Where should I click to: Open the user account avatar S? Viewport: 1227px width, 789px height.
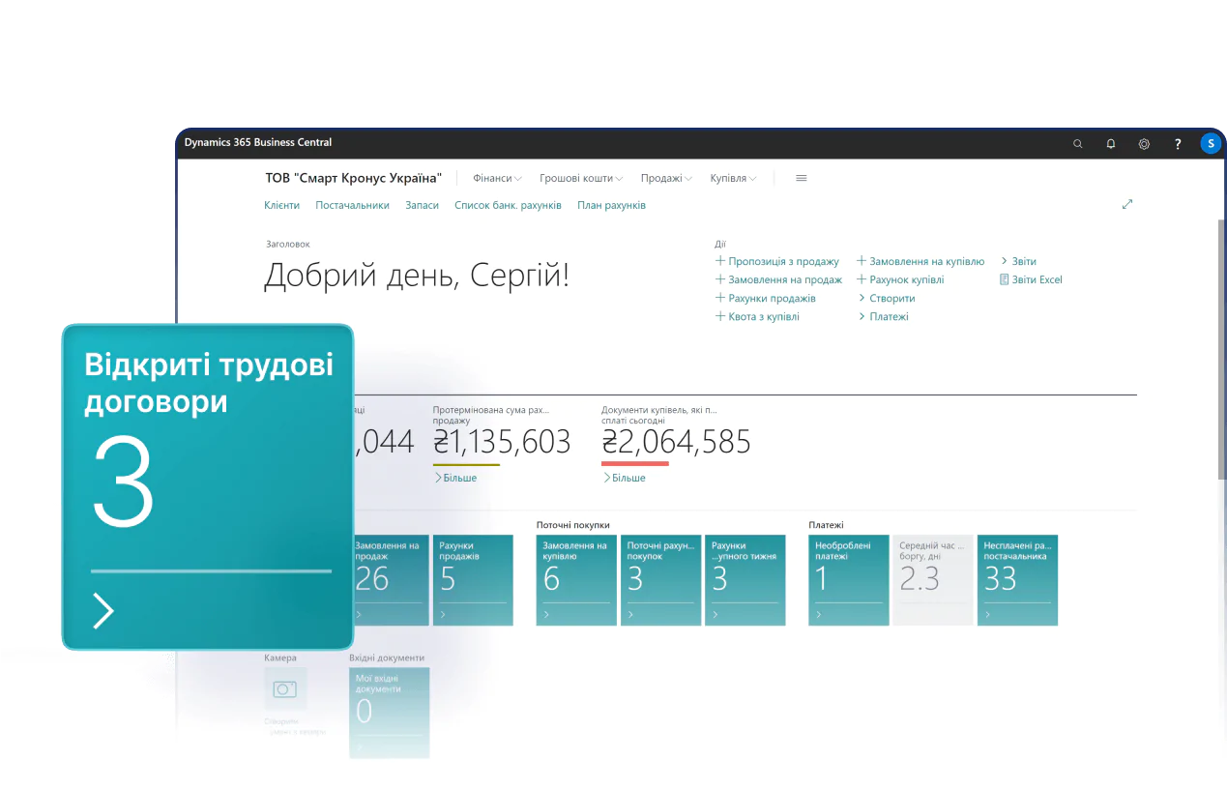[1211, 143]
